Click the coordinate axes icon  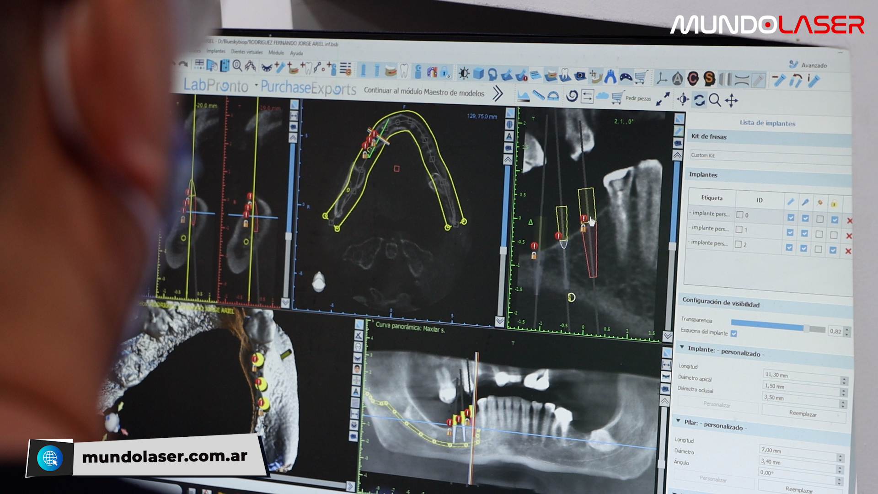point(662,79)
